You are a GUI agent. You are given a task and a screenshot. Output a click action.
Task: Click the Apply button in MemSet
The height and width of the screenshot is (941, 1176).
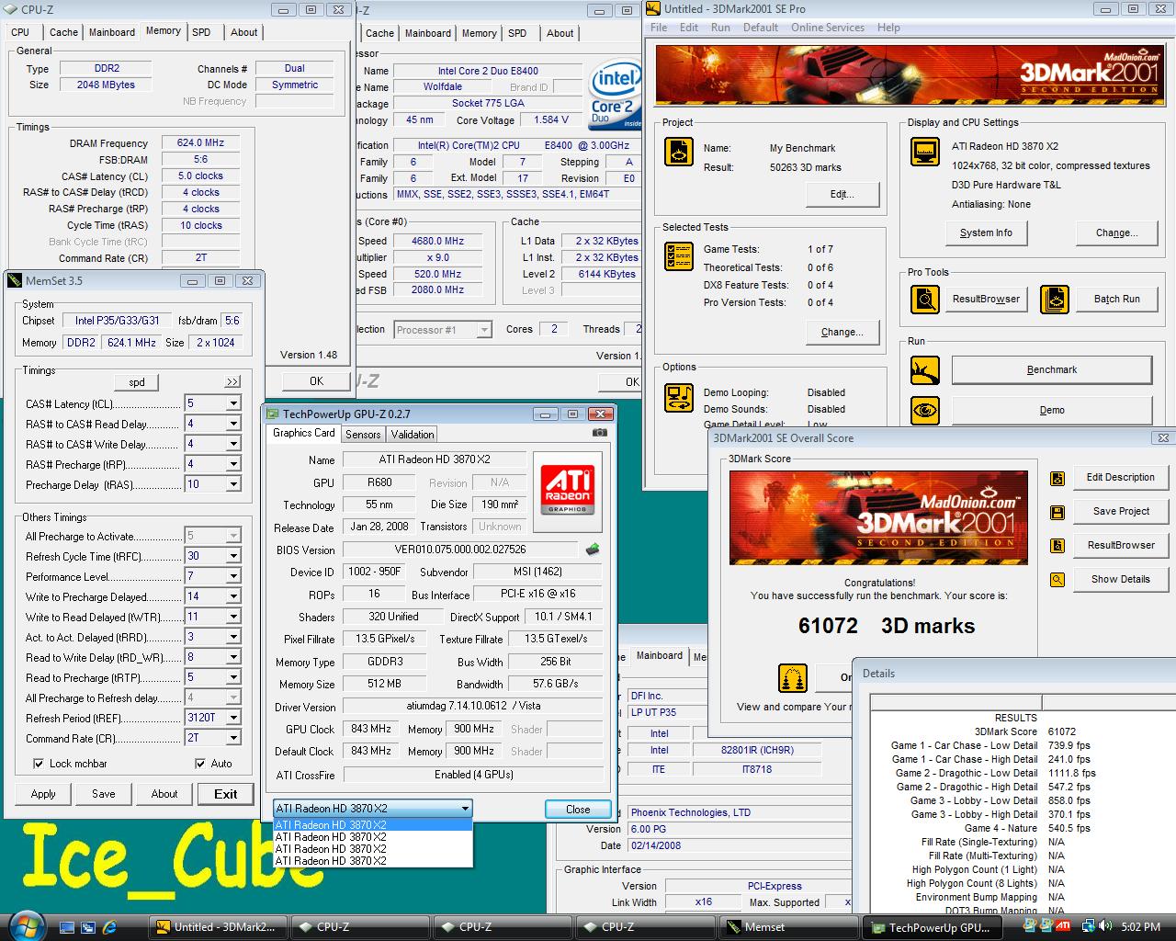(43, 794)
